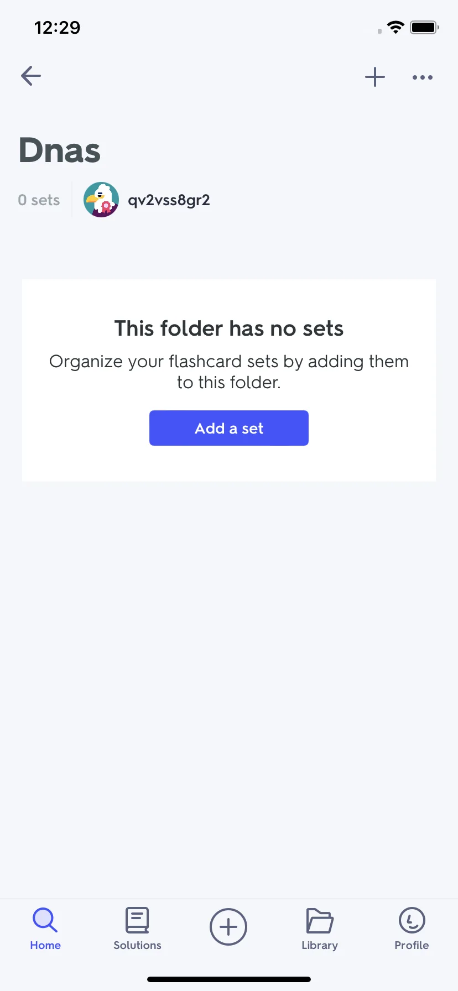Open the Solutions book icon tab

tap(137, 929)
